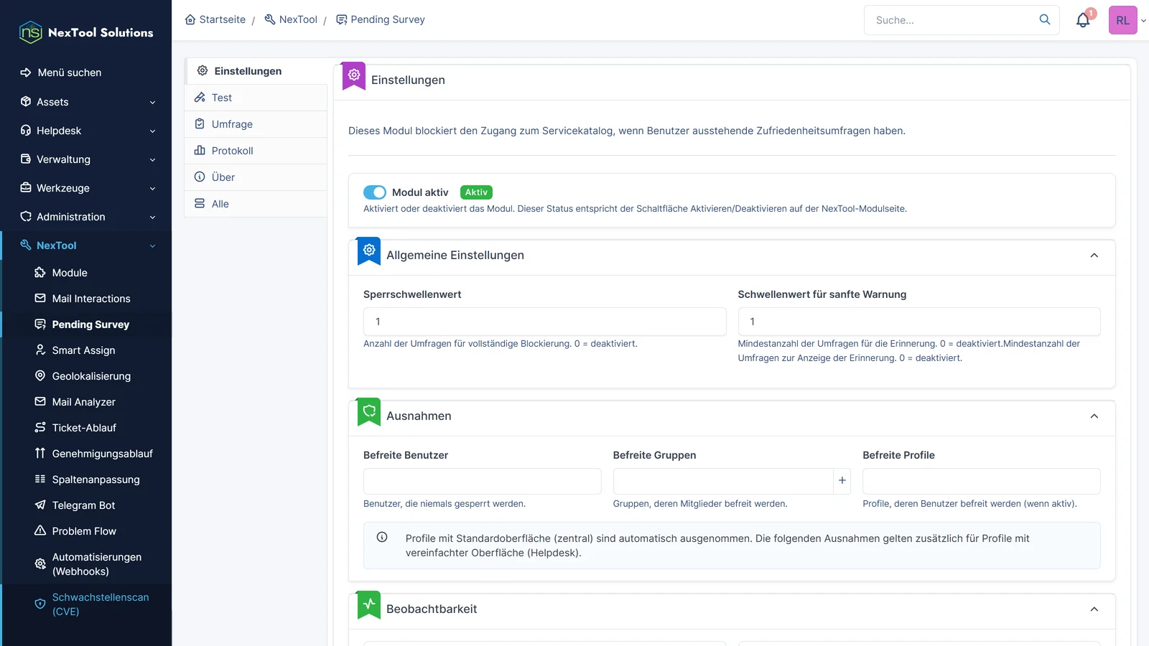Click the Schwellenwert für sanfte Warnung field

(x=919, y=322)
